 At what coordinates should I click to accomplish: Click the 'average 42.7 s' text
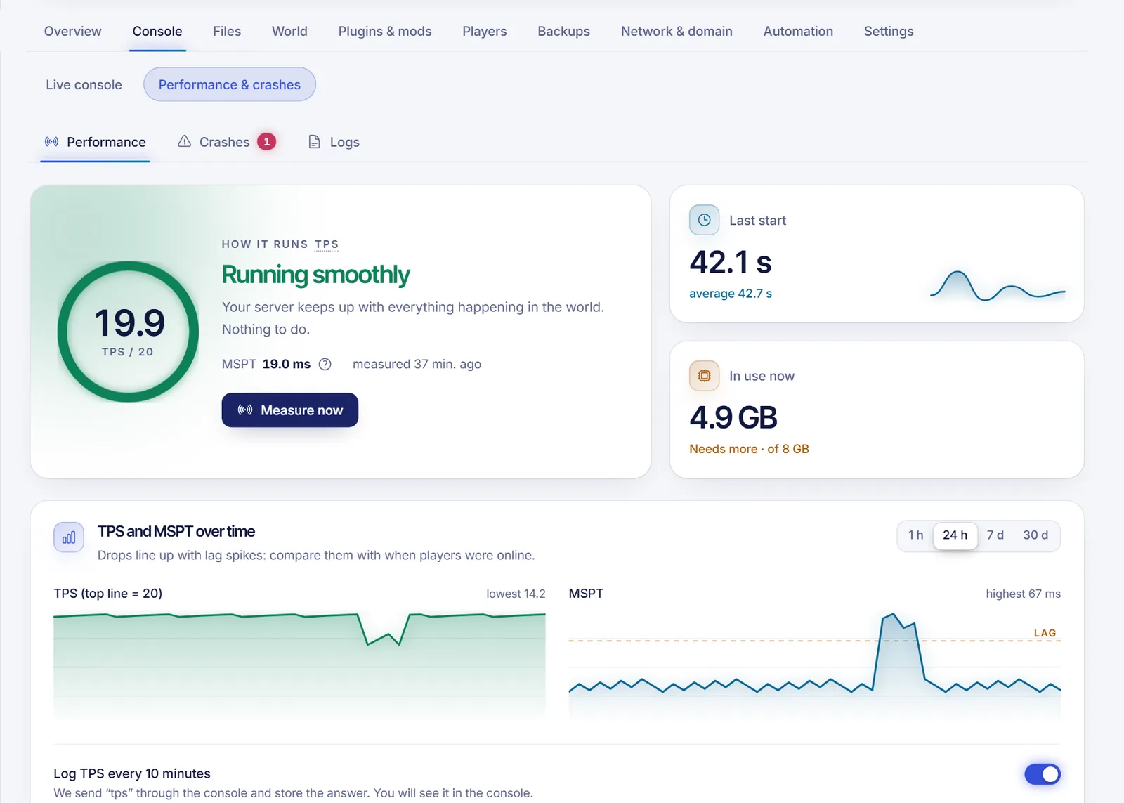pyautogui.click(x=731, y=294)
